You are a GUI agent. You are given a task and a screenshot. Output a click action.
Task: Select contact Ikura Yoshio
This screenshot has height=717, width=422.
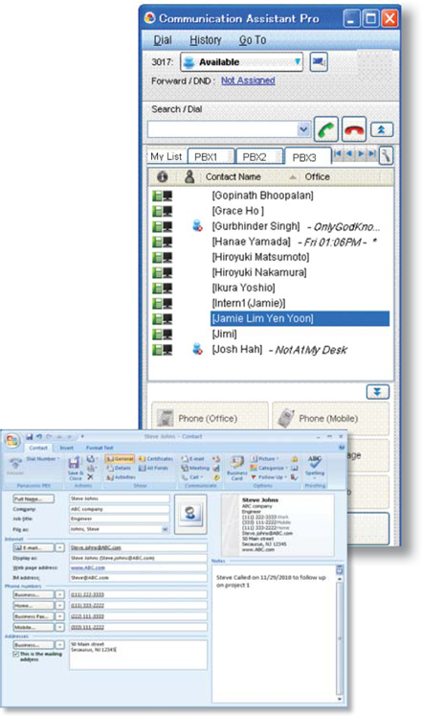(x=243, y=288)
